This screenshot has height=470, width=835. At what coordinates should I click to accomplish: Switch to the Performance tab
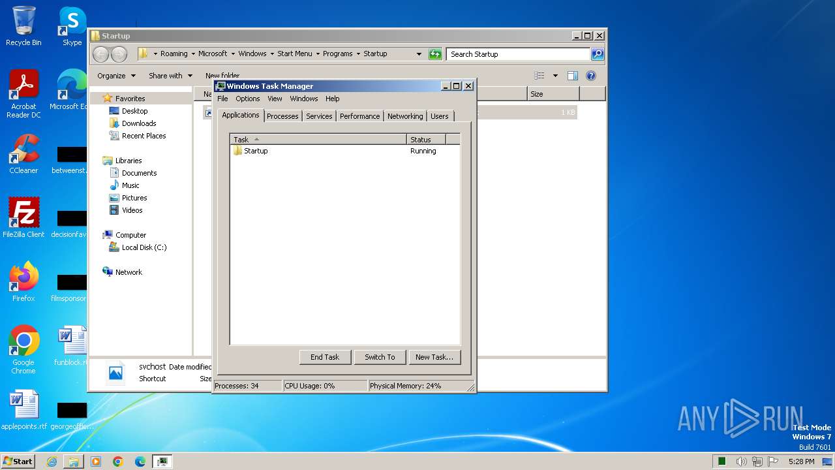pos(359,116)
